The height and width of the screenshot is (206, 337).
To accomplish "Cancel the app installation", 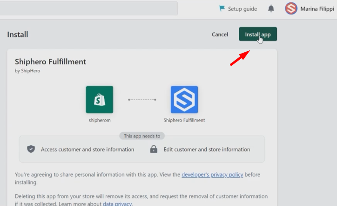I will click(x=220, y=34).
